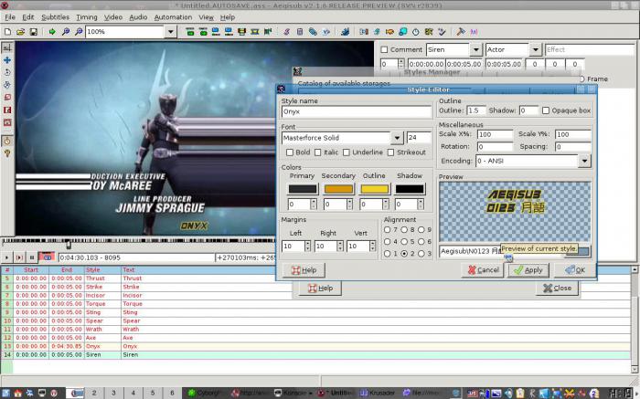
Task: Click the Left margin spinner arrows
Action: [x=308, y=246]
